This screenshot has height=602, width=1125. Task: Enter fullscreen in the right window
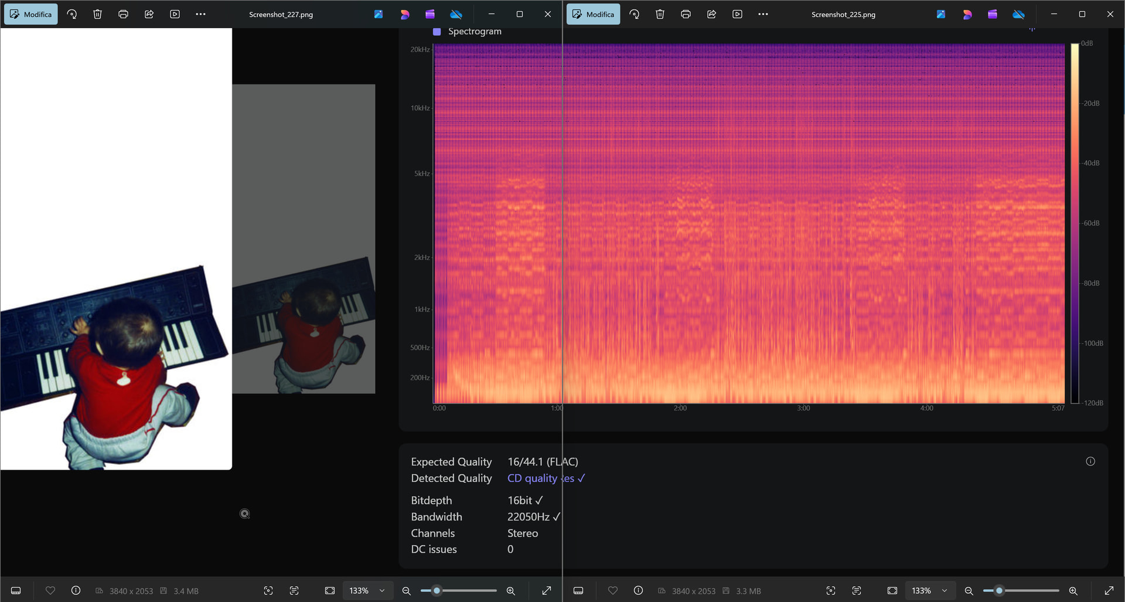coord(1109,591)
